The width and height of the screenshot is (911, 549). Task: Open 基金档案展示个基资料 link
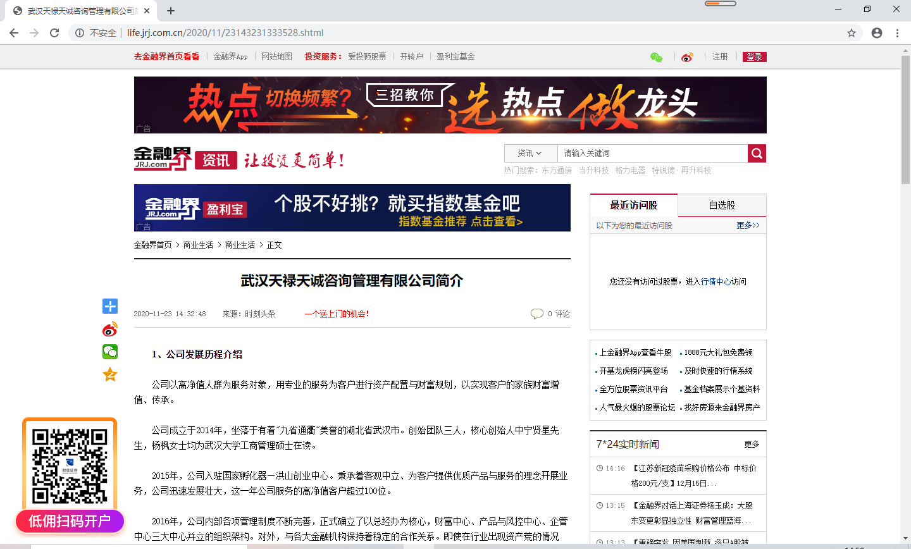tap(722, 389)
